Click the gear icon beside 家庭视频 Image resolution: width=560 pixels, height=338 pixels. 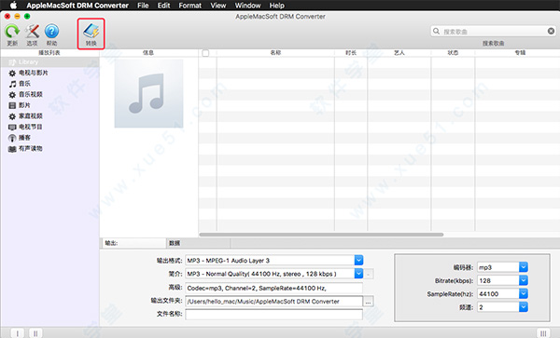click(12, 116)
